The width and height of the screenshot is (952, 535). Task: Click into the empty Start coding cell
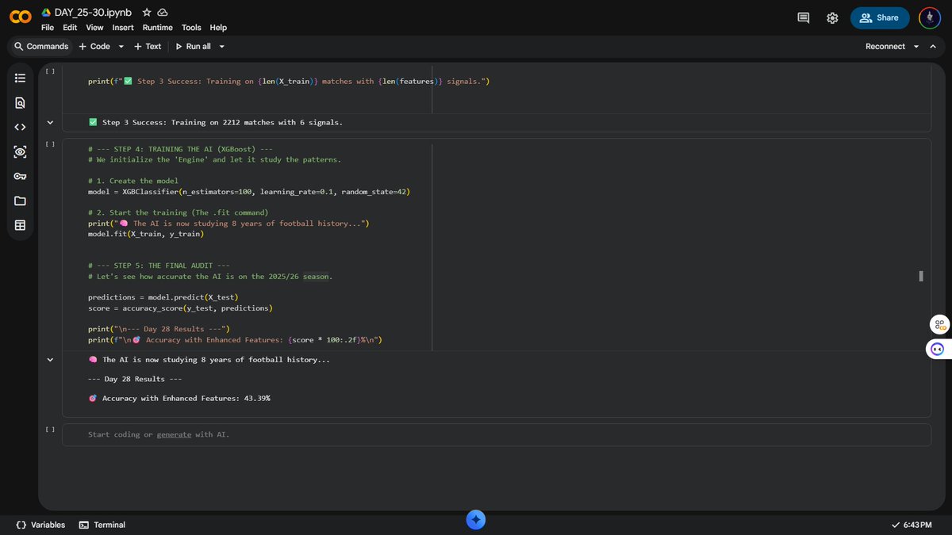point(497,434)
